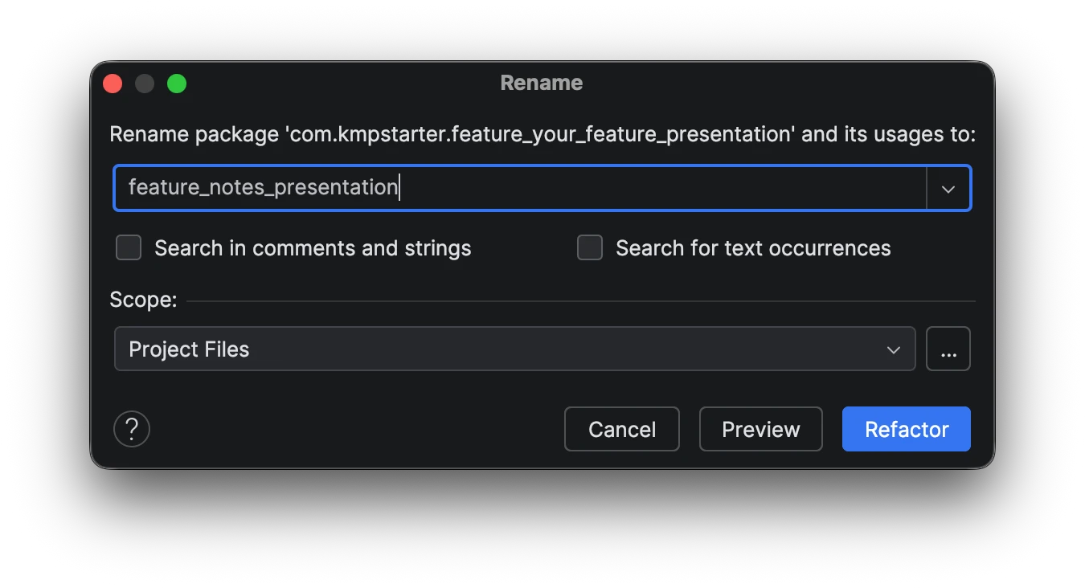Place cursor after feature_notes_presentation text
This screenshot has width=1085, height=588.
click(x=400, y=187)
